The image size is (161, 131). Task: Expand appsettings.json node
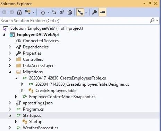tap(10, 103)
